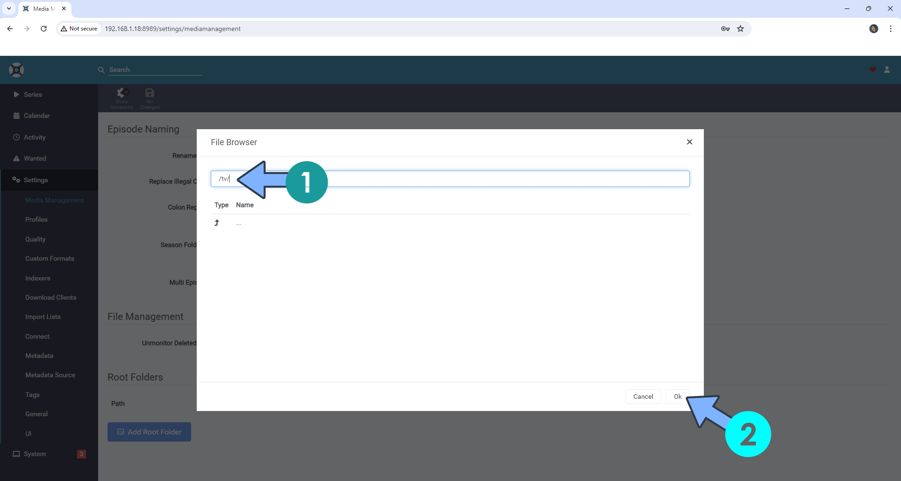Click inside the /tv/ path field
This screenshot has width=901, height=481.
[x=423, y=178]
